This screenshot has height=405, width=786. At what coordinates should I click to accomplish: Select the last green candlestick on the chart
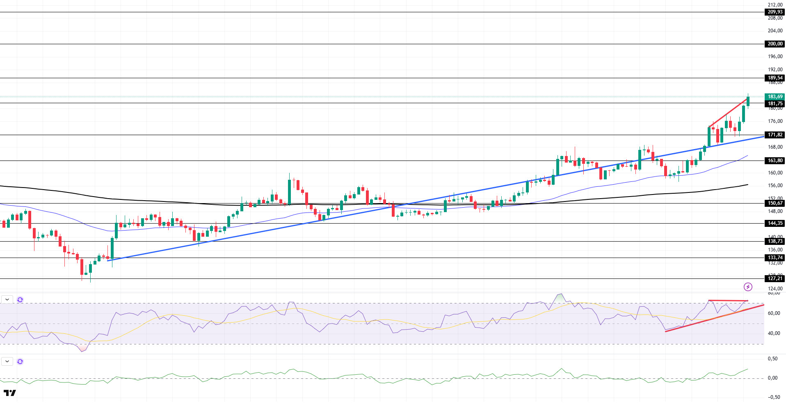pyautogui.click(x=748, y=101)
